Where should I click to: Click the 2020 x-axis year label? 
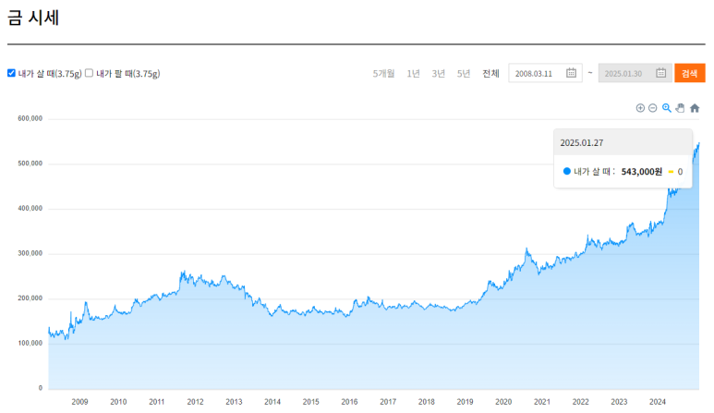point(503,402)
